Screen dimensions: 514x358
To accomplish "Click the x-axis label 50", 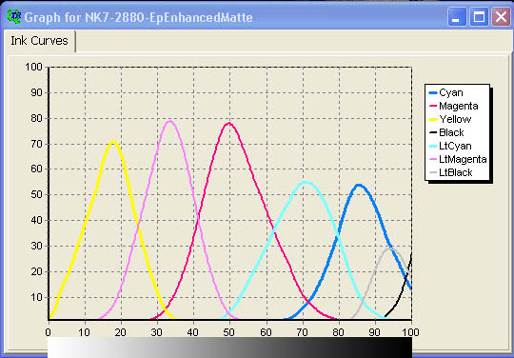I will coord(228,332).
